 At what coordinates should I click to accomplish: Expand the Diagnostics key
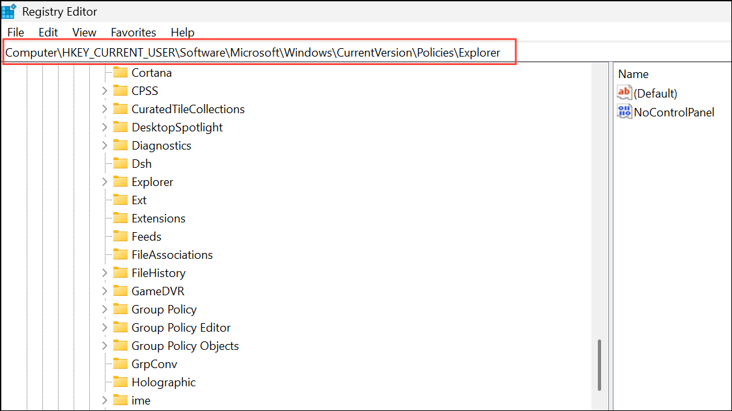tap(105, 146)
